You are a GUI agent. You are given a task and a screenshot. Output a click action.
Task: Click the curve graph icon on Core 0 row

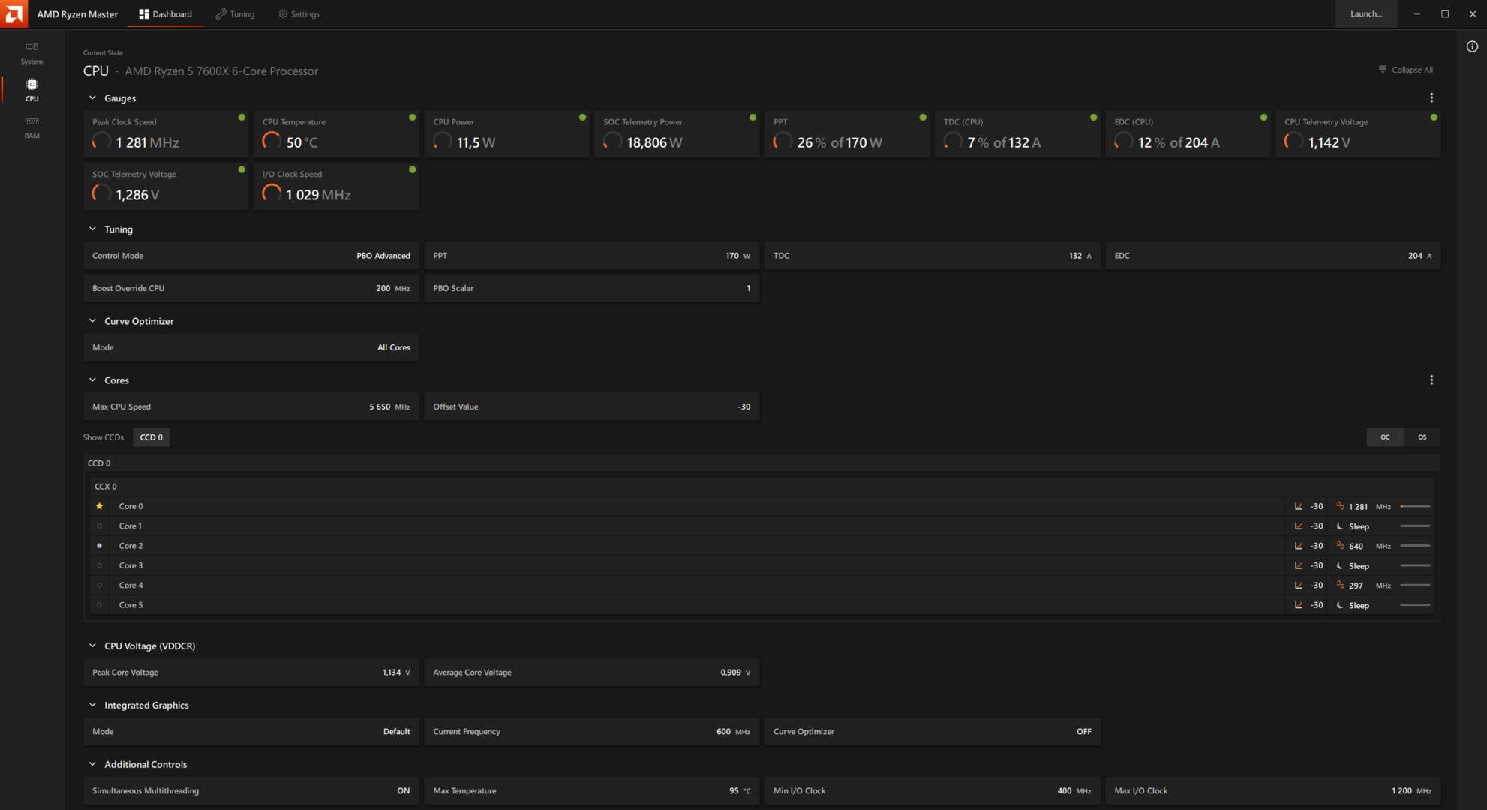click(1299, 506)
